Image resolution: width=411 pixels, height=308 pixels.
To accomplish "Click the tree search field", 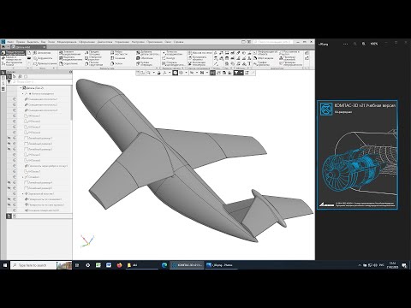I will pos(41,82).
